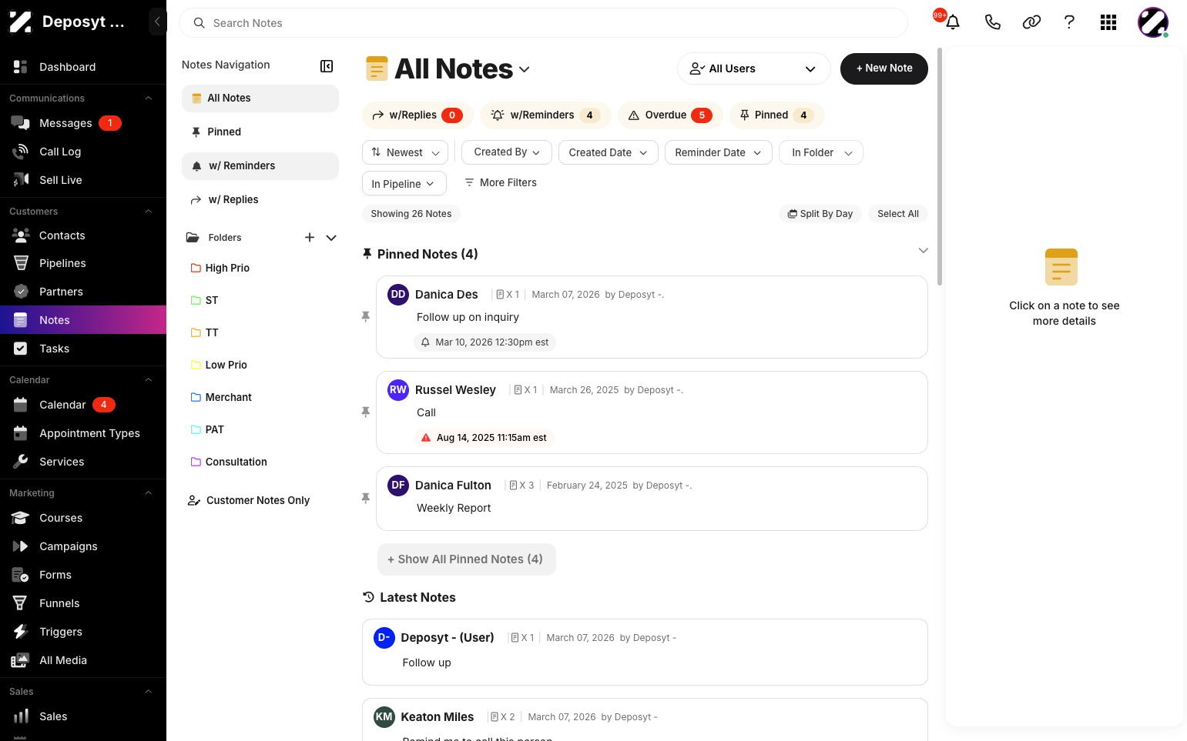Select Customer Notes Only

[x=249, y=500]
